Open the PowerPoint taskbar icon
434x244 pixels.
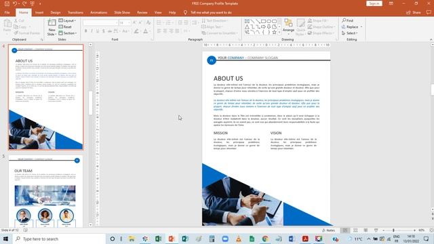[x=172, y=239]
